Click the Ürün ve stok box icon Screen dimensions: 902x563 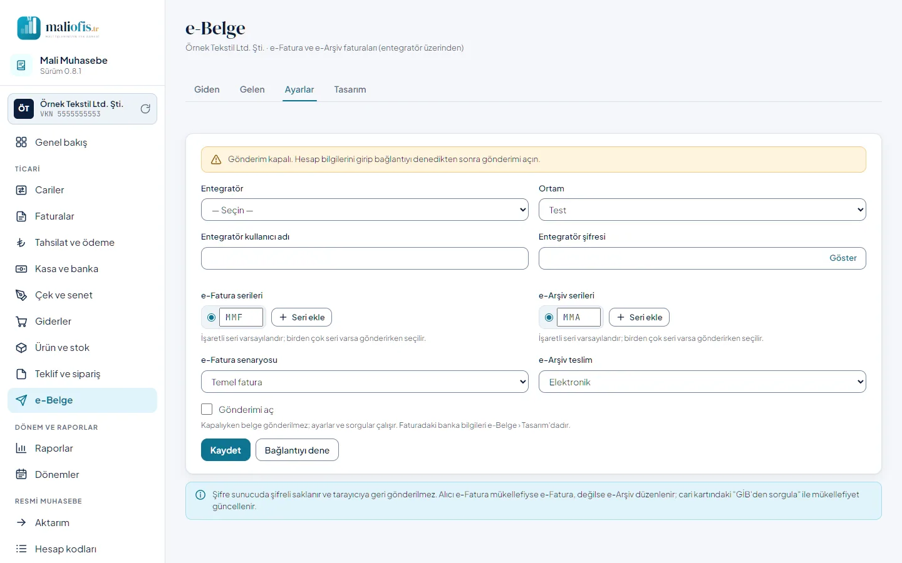coord(21,348)
